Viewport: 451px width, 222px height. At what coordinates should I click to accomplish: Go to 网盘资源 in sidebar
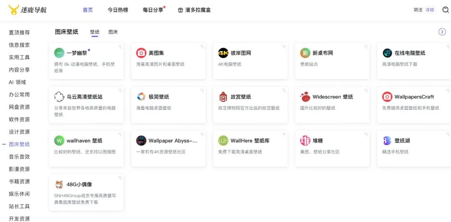[19, 107]
